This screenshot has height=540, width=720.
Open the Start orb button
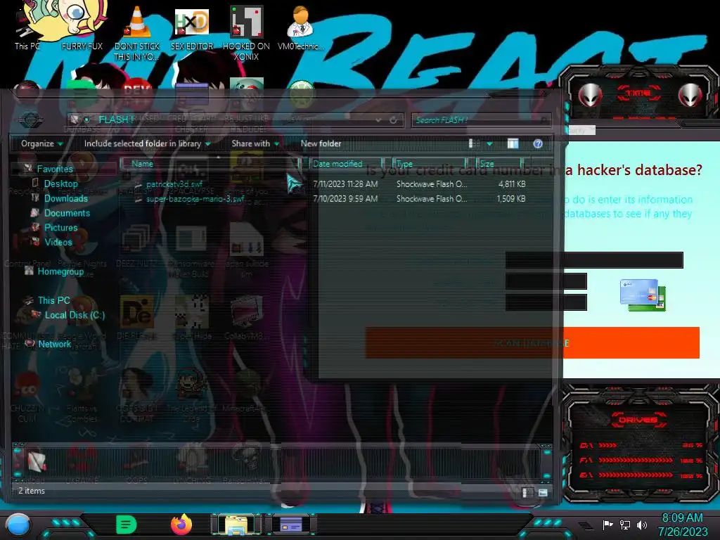(x=18, y=525)
